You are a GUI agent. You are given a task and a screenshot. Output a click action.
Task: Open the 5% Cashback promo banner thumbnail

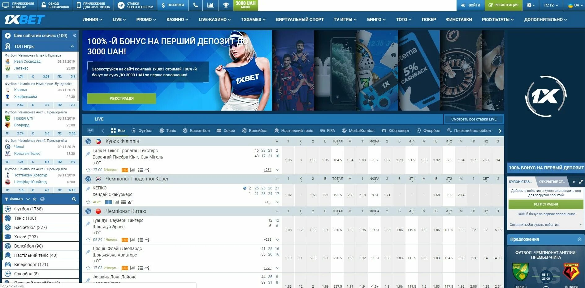click(419, 70)
